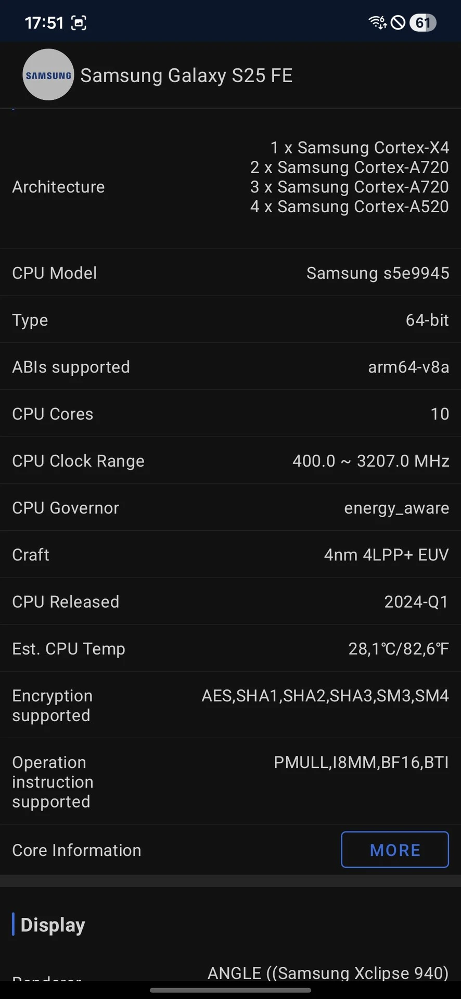This screenshot has width=461, height=999.
Task: Tap the Samsung logo avatar
Action: (x=48, y=75)
